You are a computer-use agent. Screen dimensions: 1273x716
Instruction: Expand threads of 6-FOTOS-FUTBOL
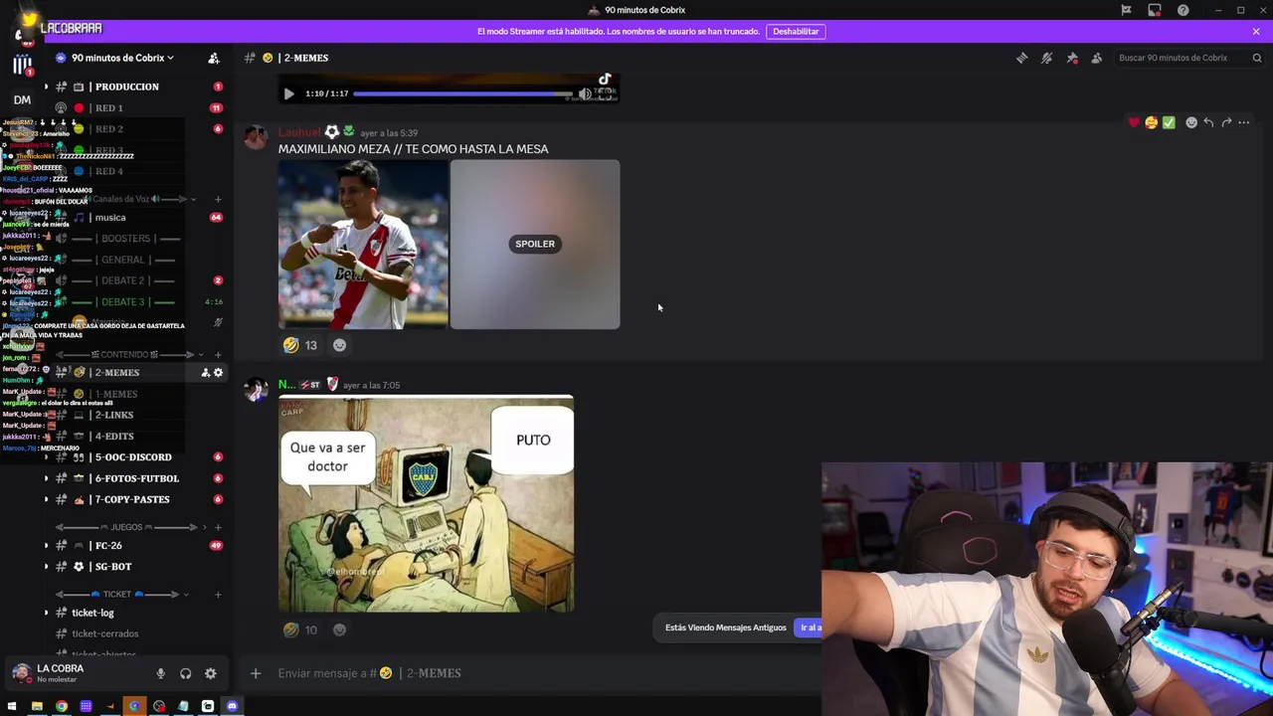tap(46, 478)
